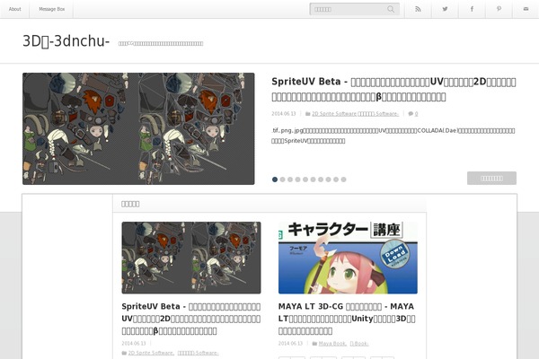539x359 pixels.
Task: Open the Facebook icon link
Action: (x=472, y=9)
